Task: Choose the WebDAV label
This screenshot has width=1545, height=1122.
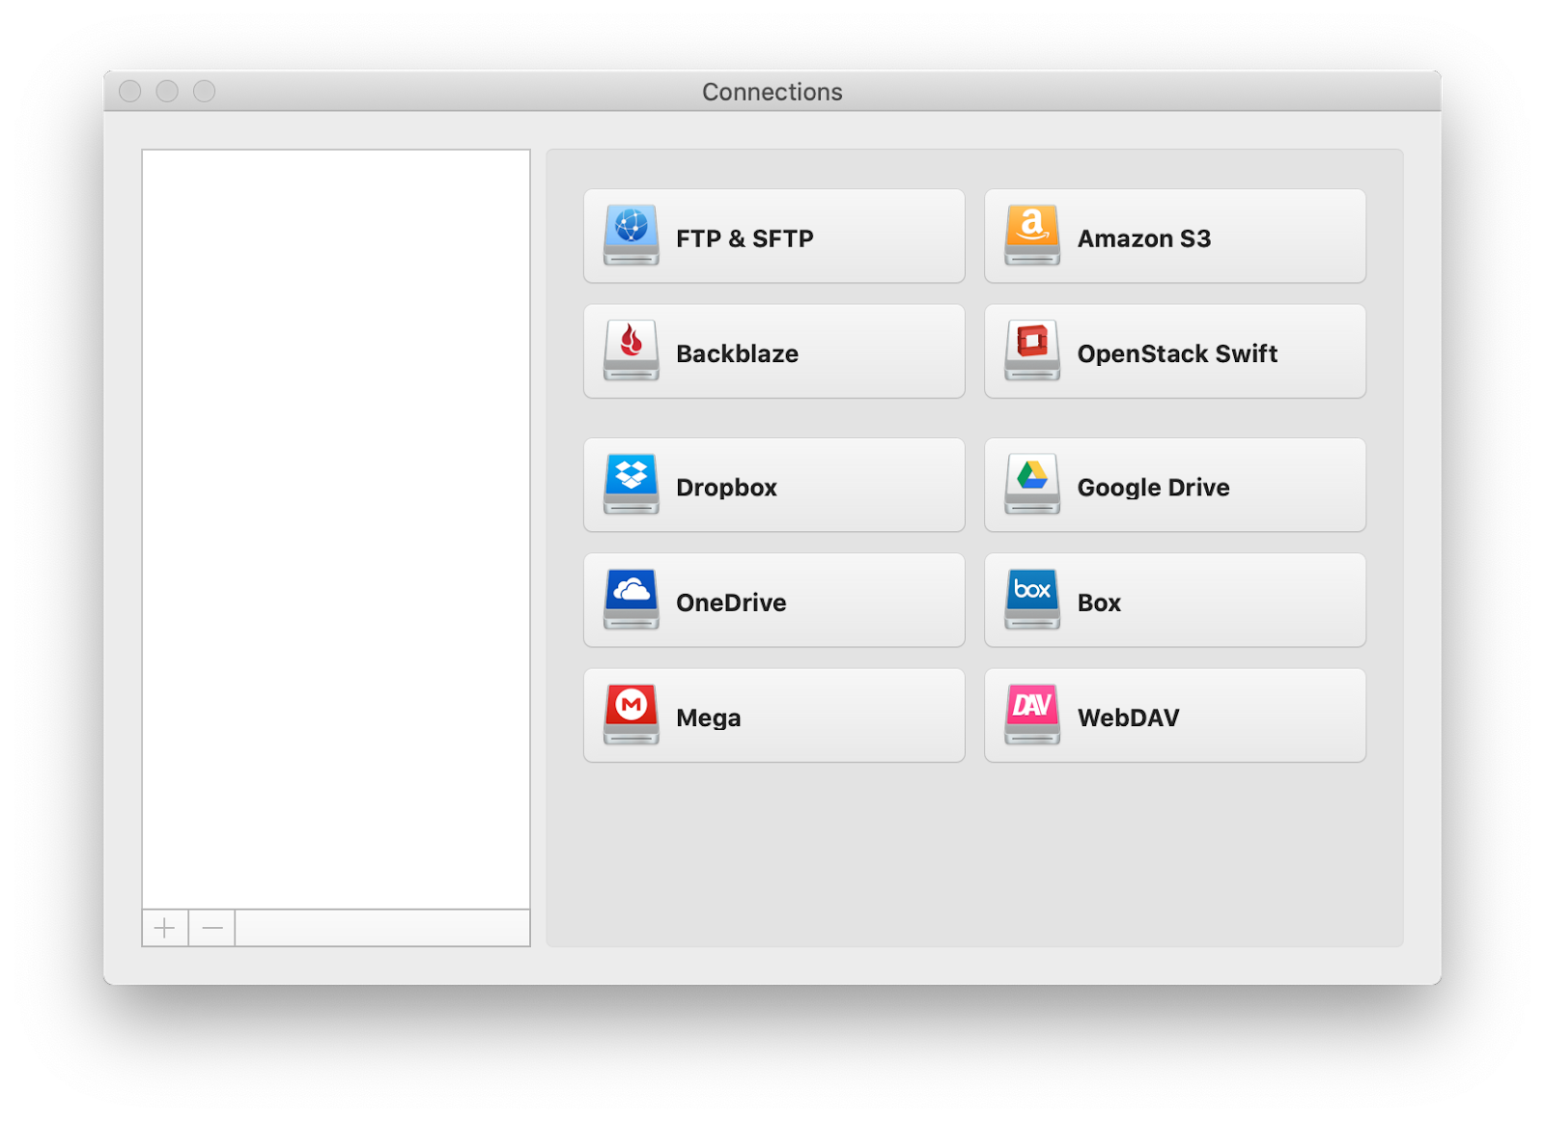Action: pos(1129,717)
